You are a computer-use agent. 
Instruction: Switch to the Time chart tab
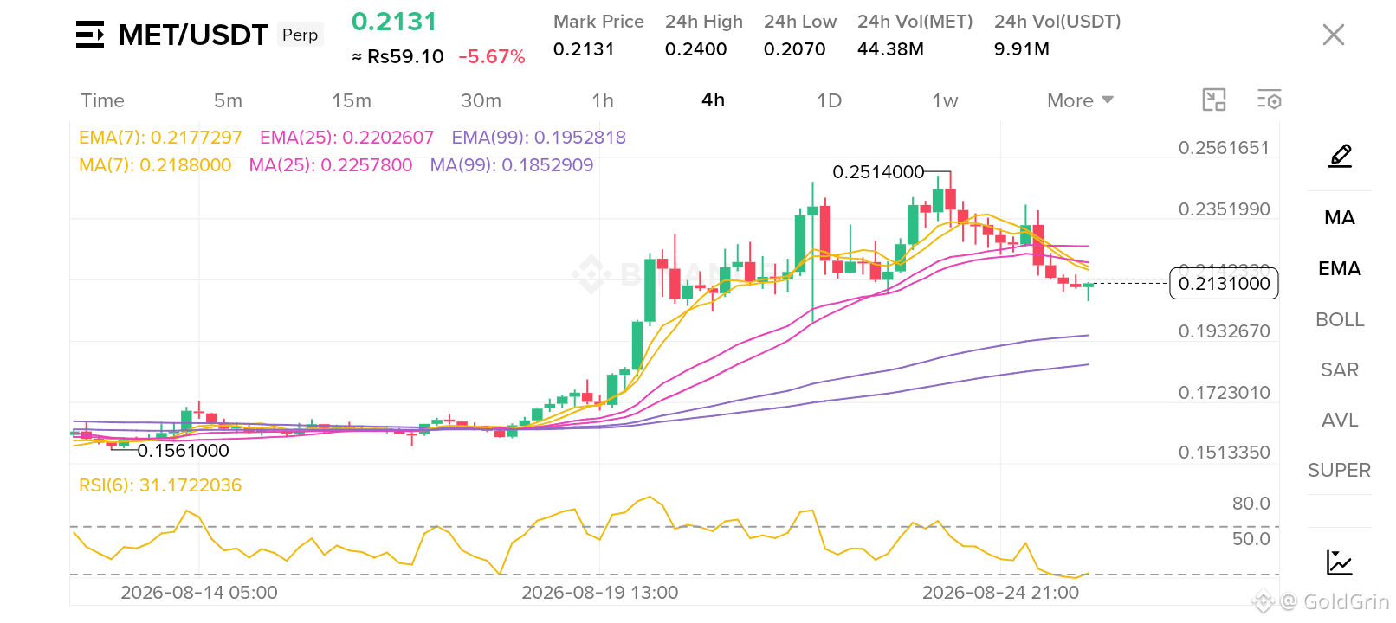(x=102, y=100)
